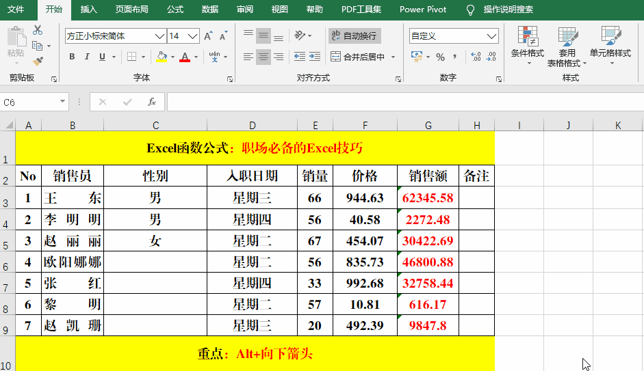Switch to the 页面布局 tab
Image resolution: width=644 pixels, height=371 pixels.
coord(132,10)
